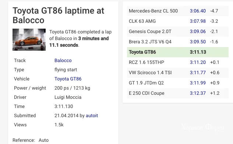Open the 3:11.77 VW Scirocco laptime
The height and width of the screenshot is (144, 233).
(x=198, y=73)
